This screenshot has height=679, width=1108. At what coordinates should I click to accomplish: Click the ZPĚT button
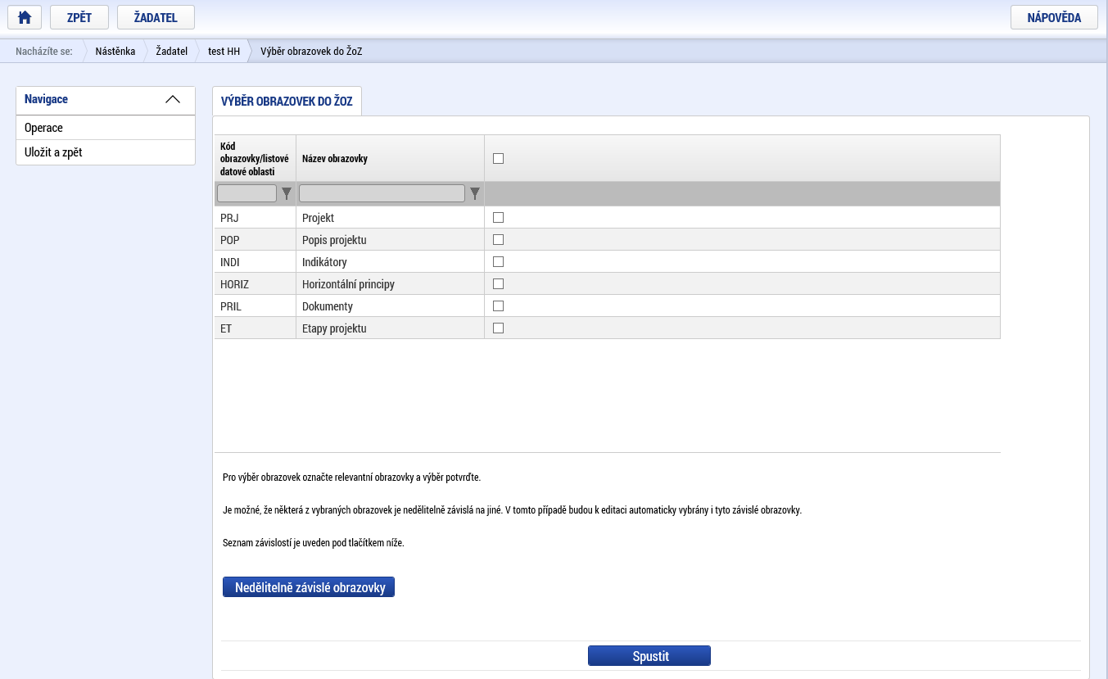79,17
